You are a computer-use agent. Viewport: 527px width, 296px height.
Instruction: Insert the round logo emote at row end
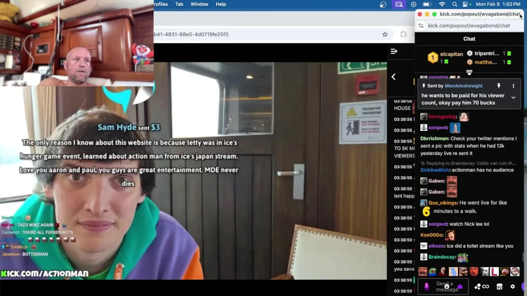click(x=515, y=271)
